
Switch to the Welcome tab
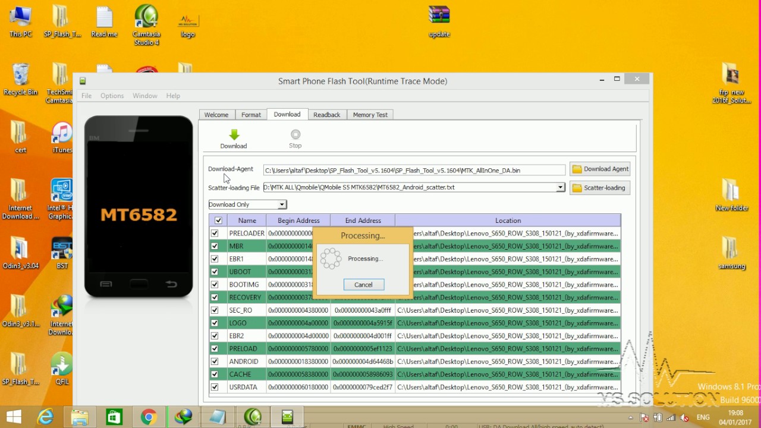coord(216,115)
